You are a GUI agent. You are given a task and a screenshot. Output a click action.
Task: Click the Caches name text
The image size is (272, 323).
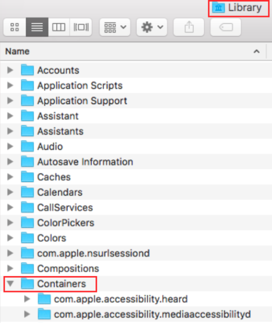tap(54, 177)
